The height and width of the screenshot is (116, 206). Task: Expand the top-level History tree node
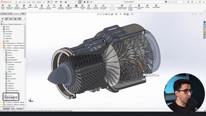[x=1, y=27]
